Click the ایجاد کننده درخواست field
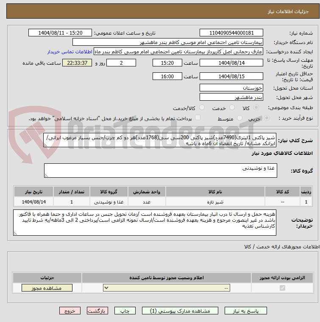 [x=178, y=52]
